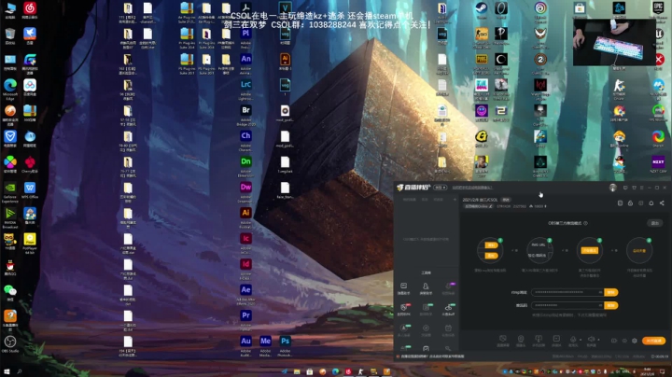
Task: Click the notification bell in the streaming app
Action: coord(651,203)
